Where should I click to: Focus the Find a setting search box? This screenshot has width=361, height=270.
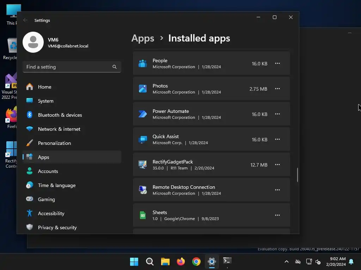(x=72, y=67)
